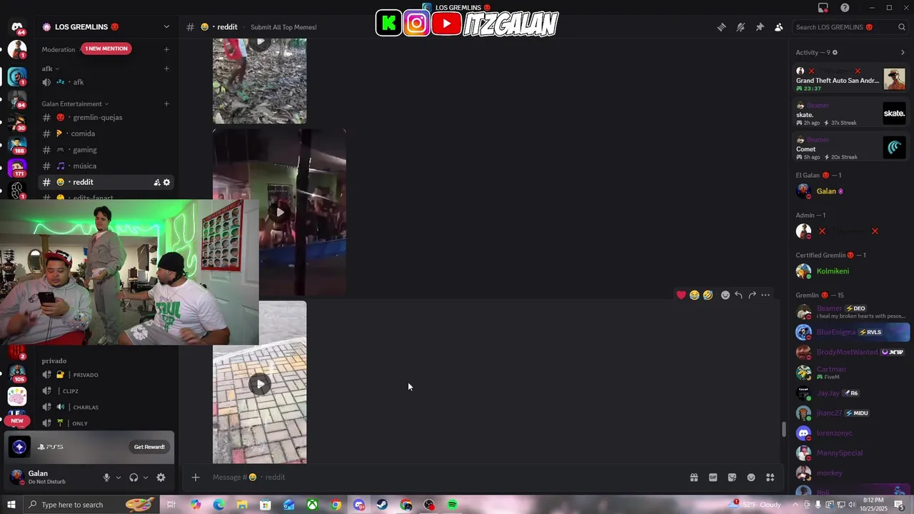The width and height of the screenshot is (914, 514).
Task: Open Comet activity card
Action: click(x=850, y=148)
